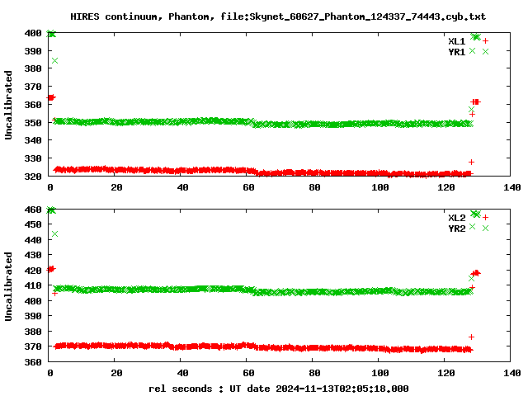The image size is (528, 396).
Task: Click the 'Uncalibrated' label of the XL1/YR1 plot
Action: coord(8,105)
